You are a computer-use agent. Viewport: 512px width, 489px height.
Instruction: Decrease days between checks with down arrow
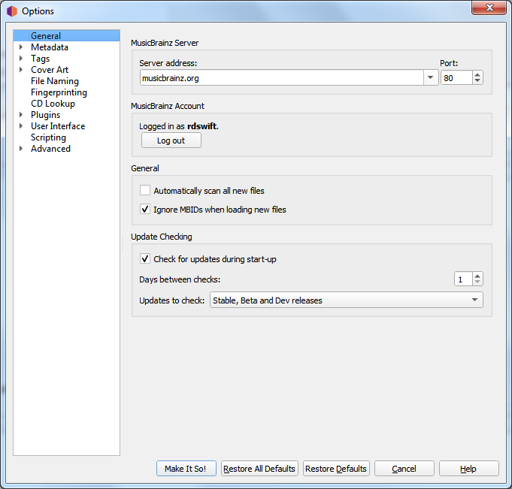tap(478, 282)
